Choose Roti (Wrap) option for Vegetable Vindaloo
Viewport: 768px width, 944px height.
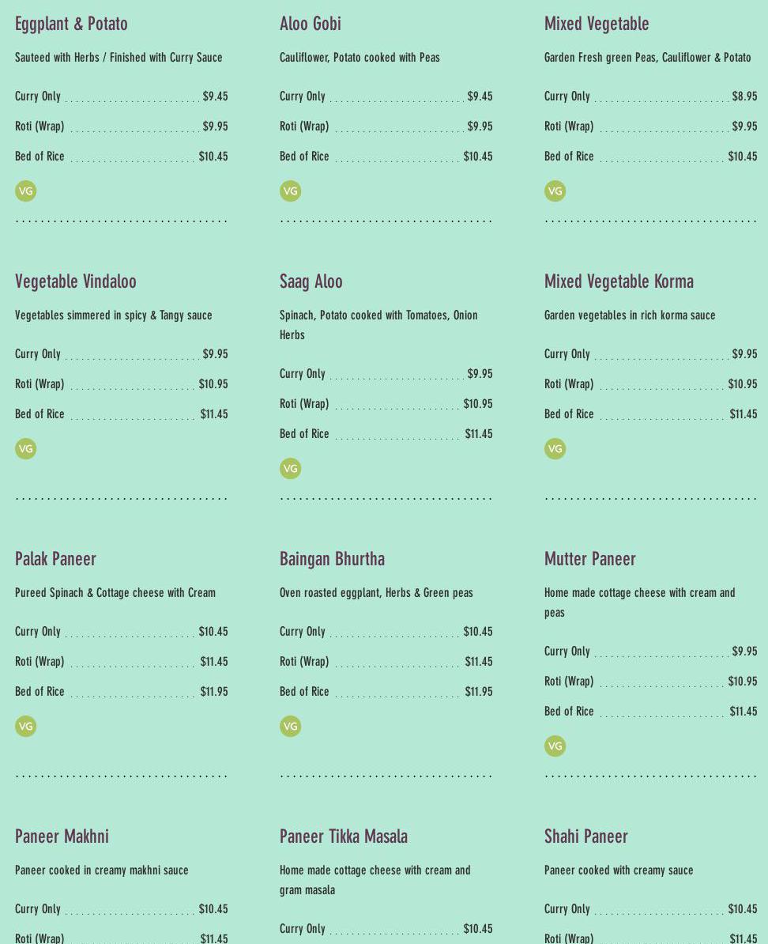pyautogui.click(x=121, y=384)
